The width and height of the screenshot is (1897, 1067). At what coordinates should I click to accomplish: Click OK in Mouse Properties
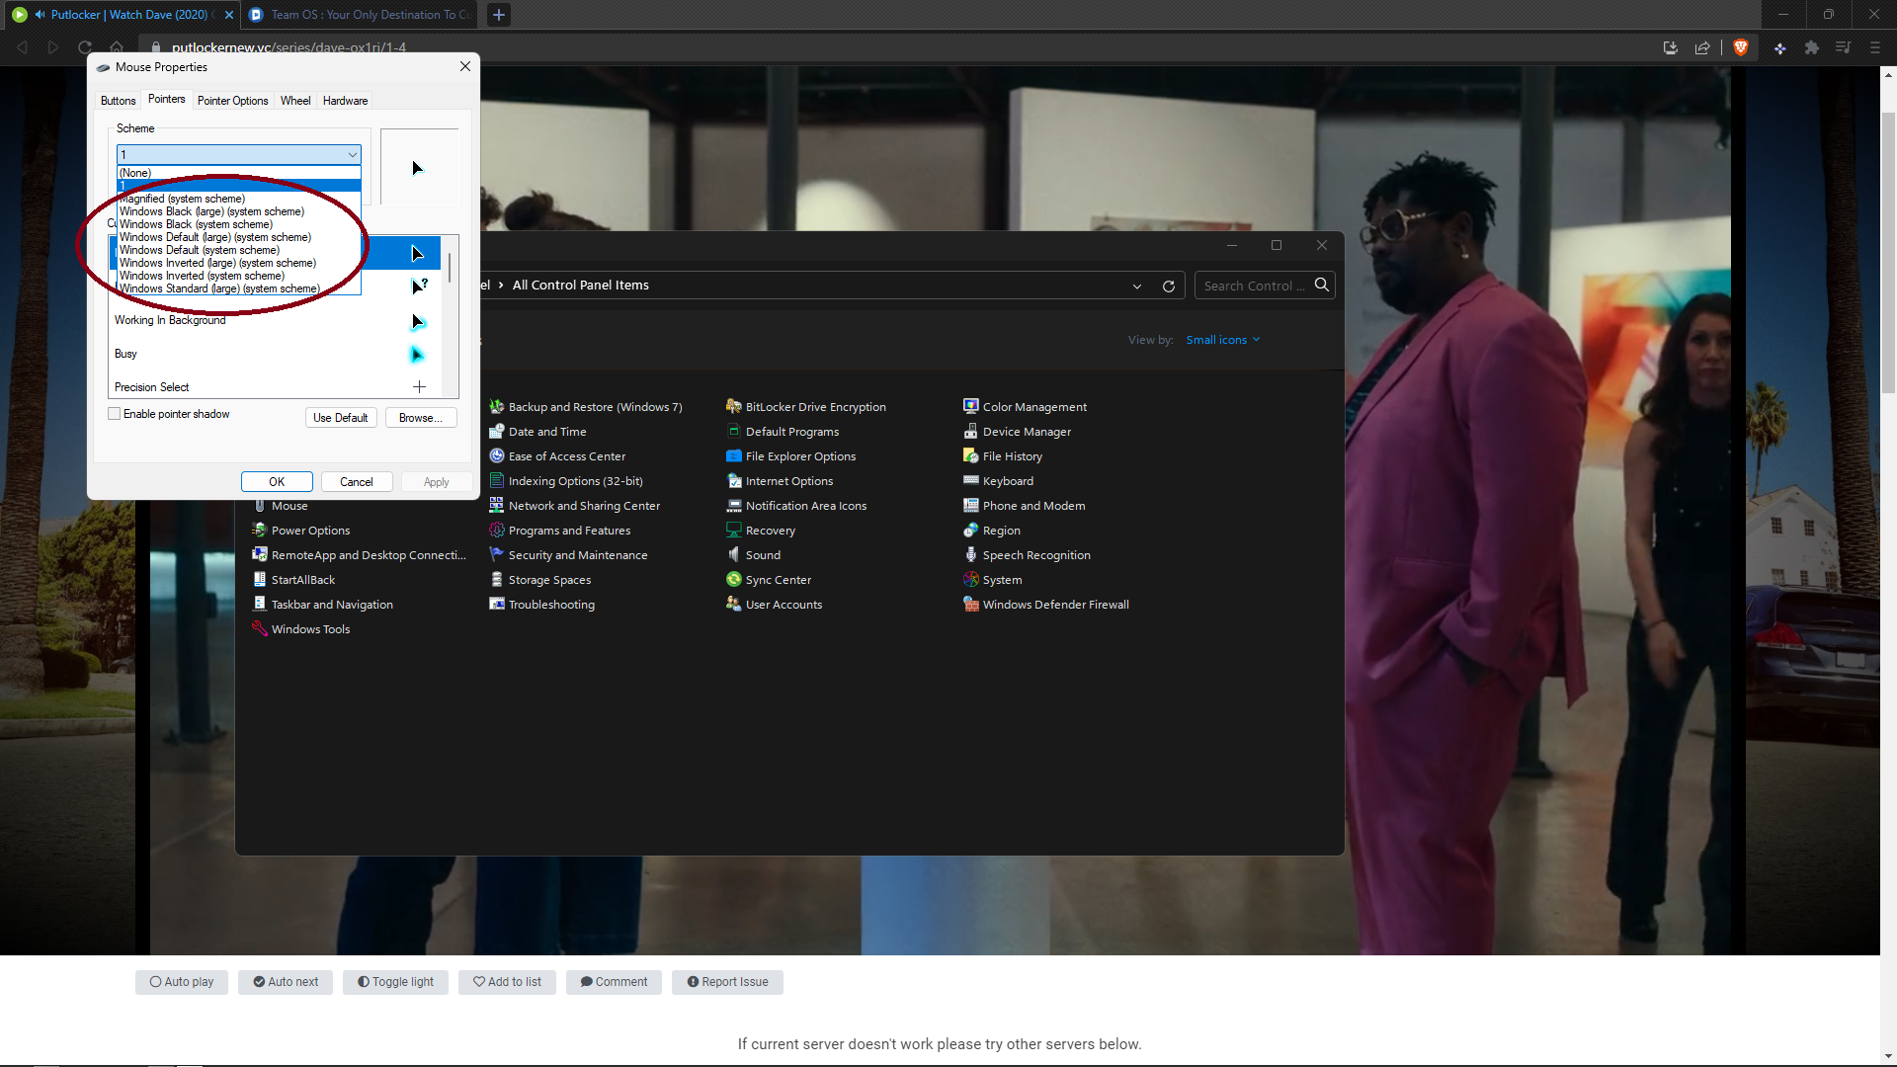tap(277, 482)
